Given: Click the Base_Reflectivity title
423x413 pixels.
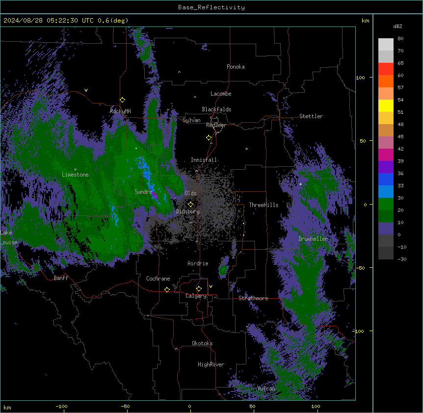Looking at the screenshot, I should coord(211,7).
